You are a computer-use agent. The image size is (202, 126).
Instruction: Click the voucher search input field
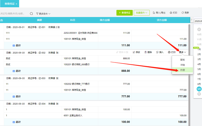point(14,14)
